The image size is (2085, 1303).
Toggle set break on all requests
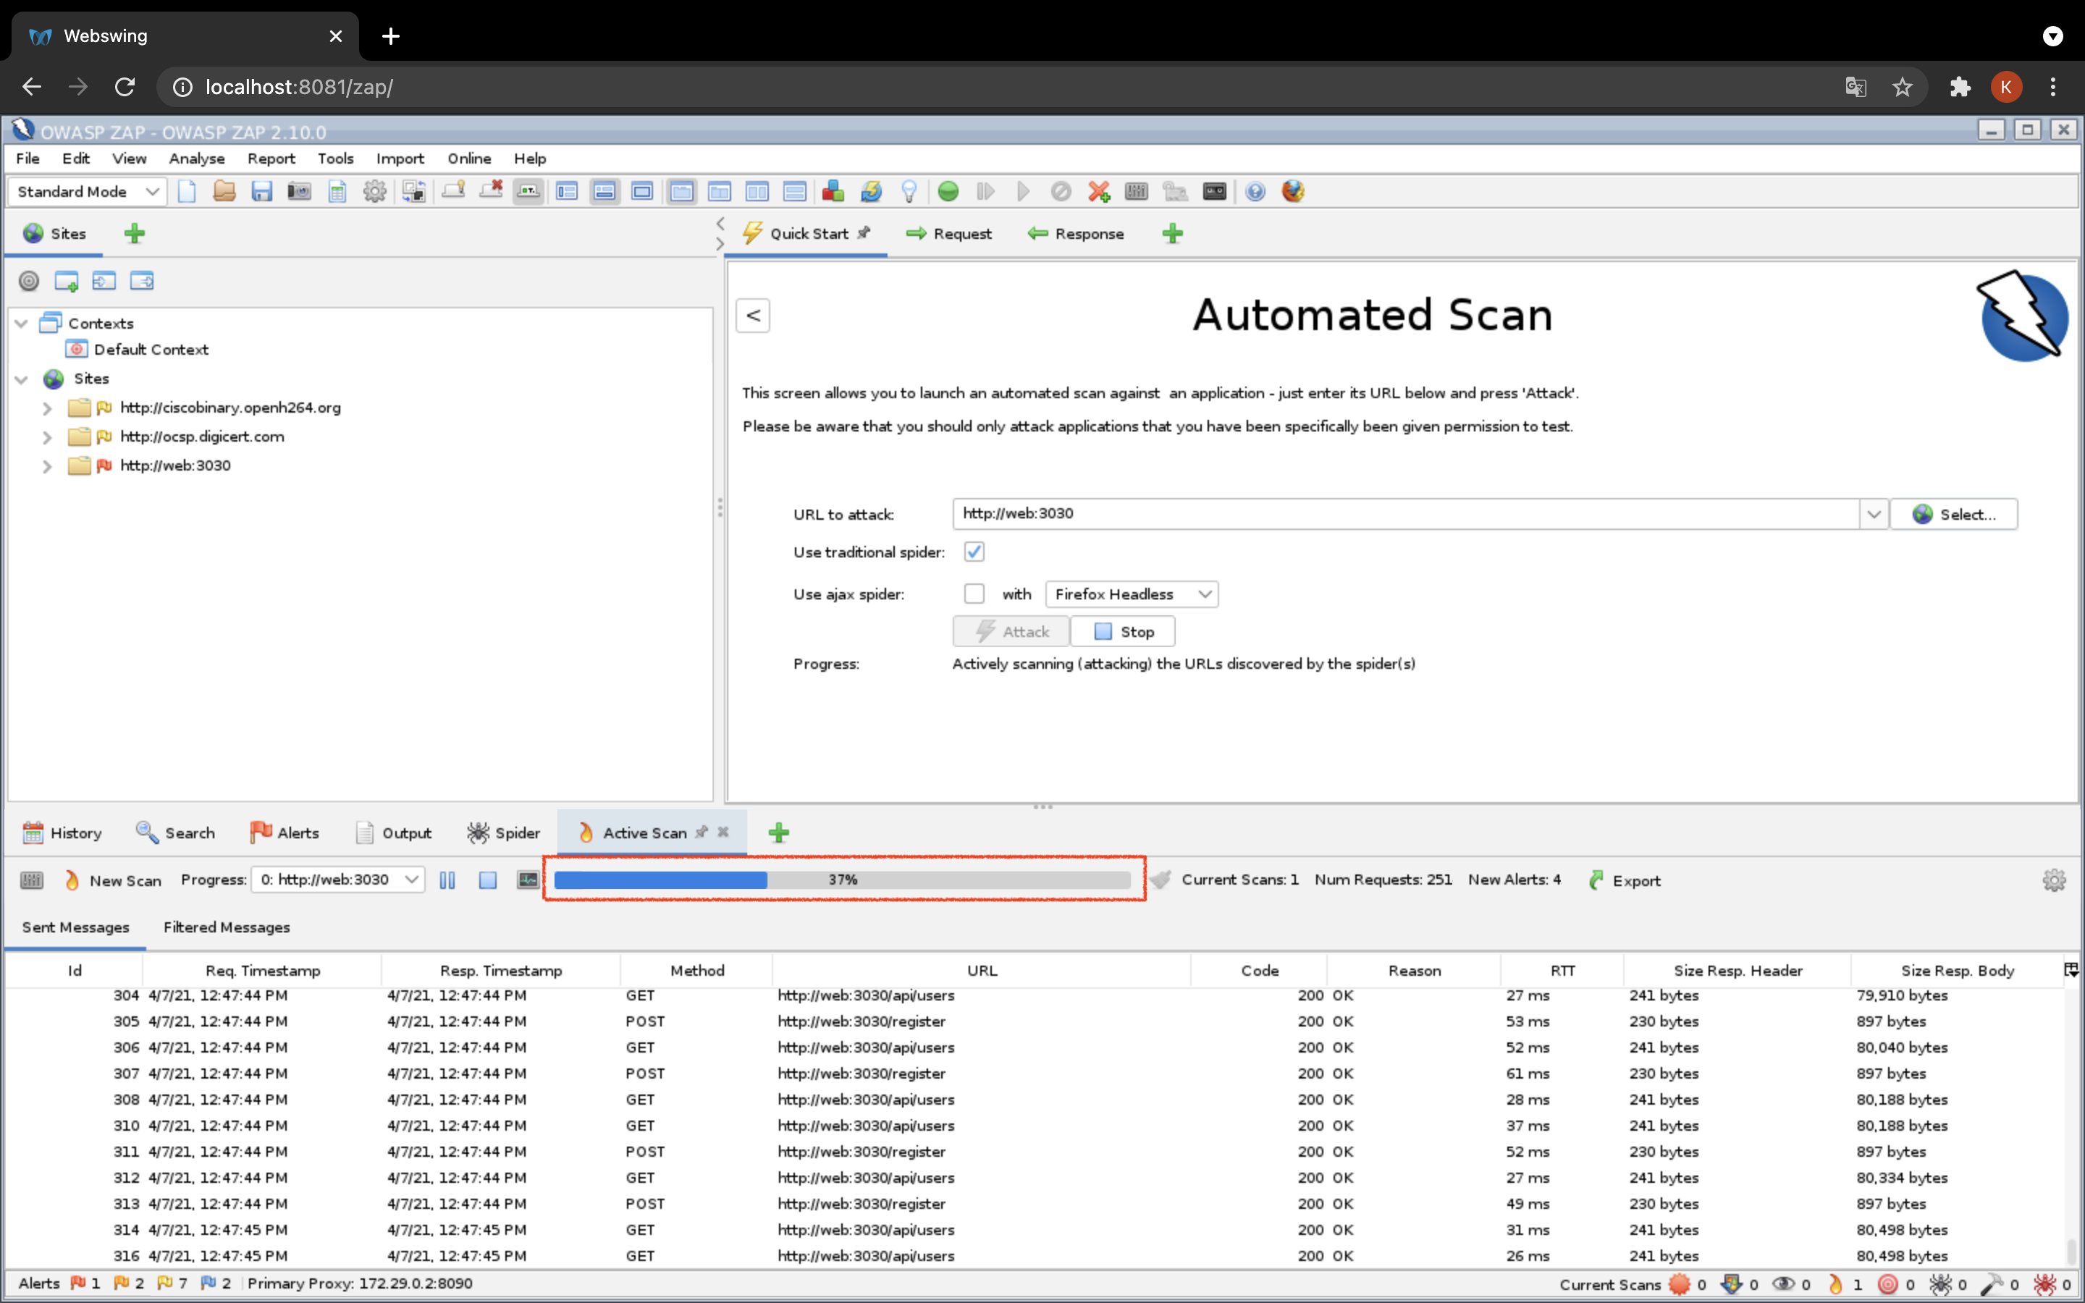[948, 191]
